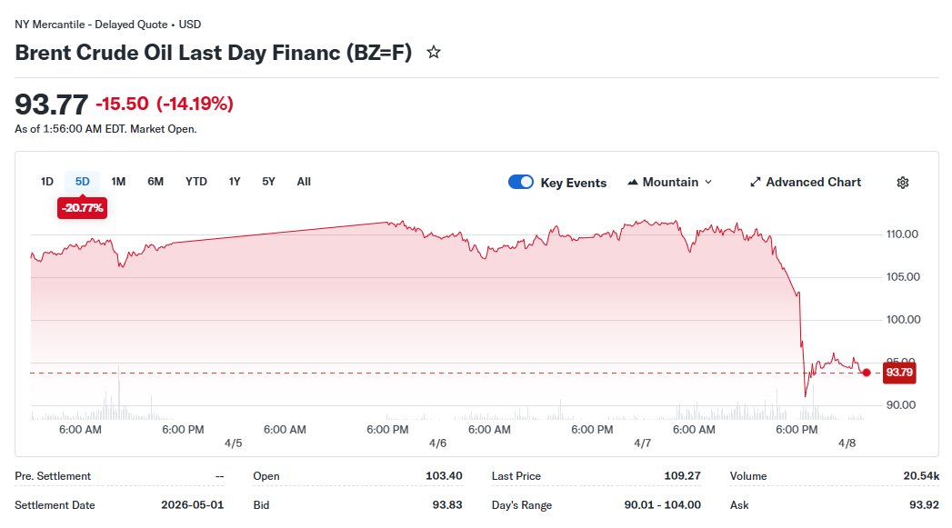Click the -20.77% change badge
Viewport: 952px width, 528px height.
(83, 208)
